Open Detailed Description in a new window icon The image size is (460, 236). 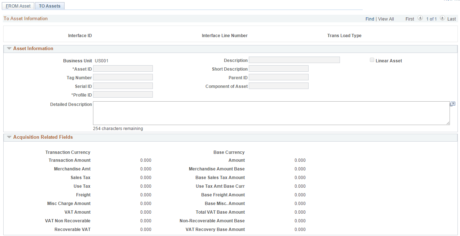point(452,104)
